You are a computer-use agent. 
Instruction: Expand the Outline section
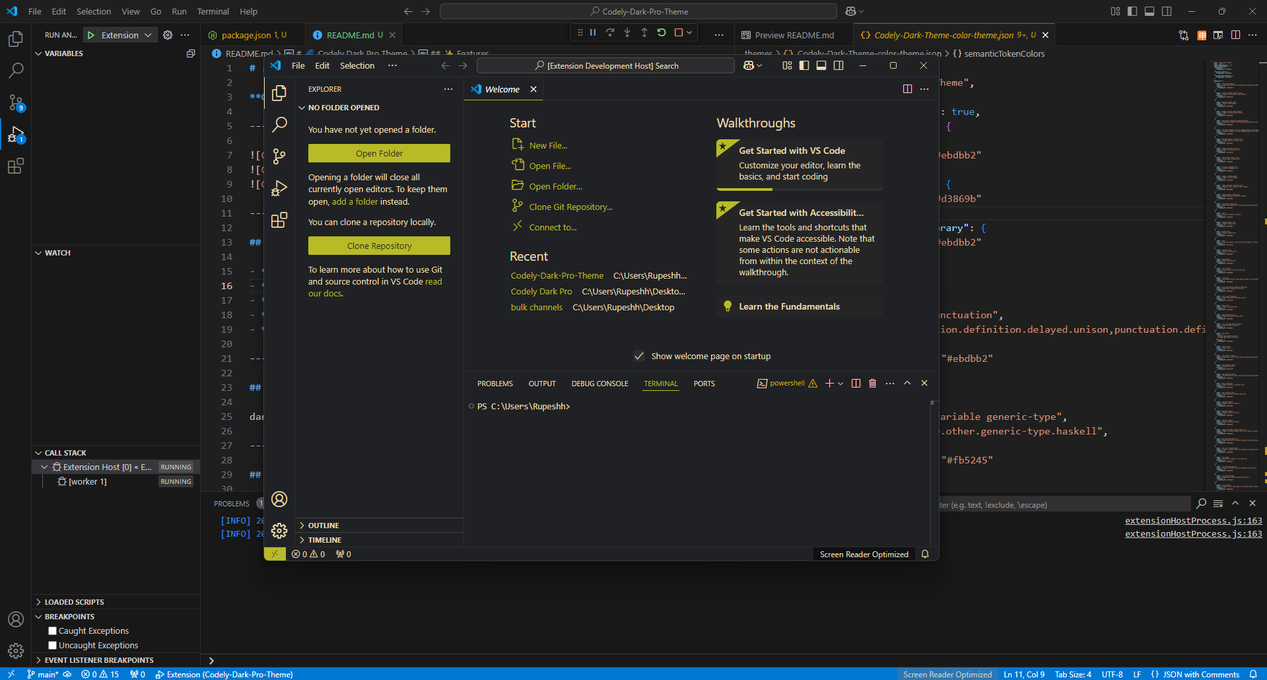pos(379,526)
